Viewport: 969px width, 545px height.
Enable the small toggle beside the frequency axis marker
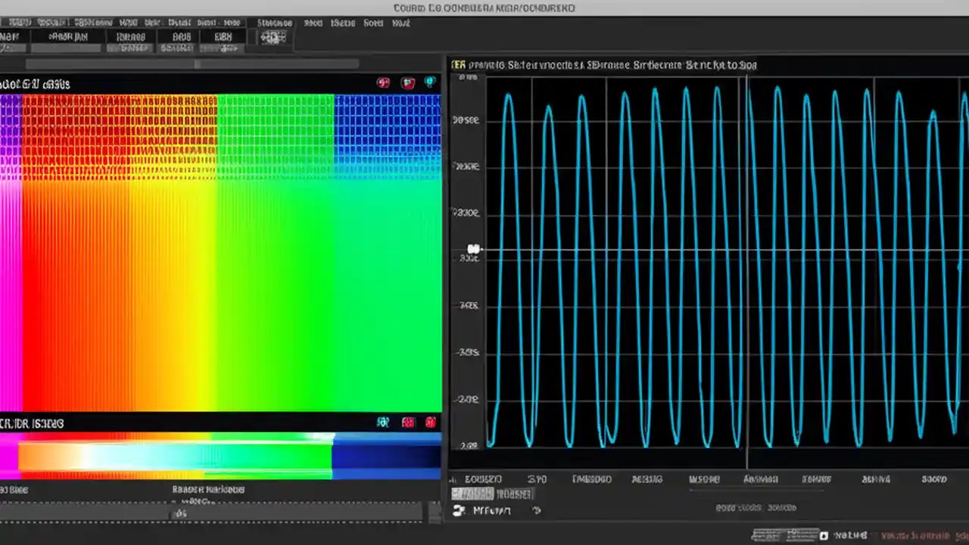tap(473, 248)
